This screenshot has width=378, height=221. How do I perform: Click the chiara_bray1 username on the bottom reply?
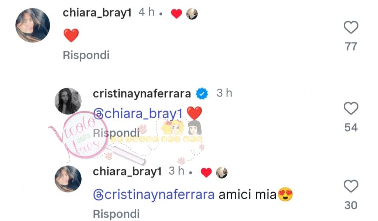click(x=127, y=172)
